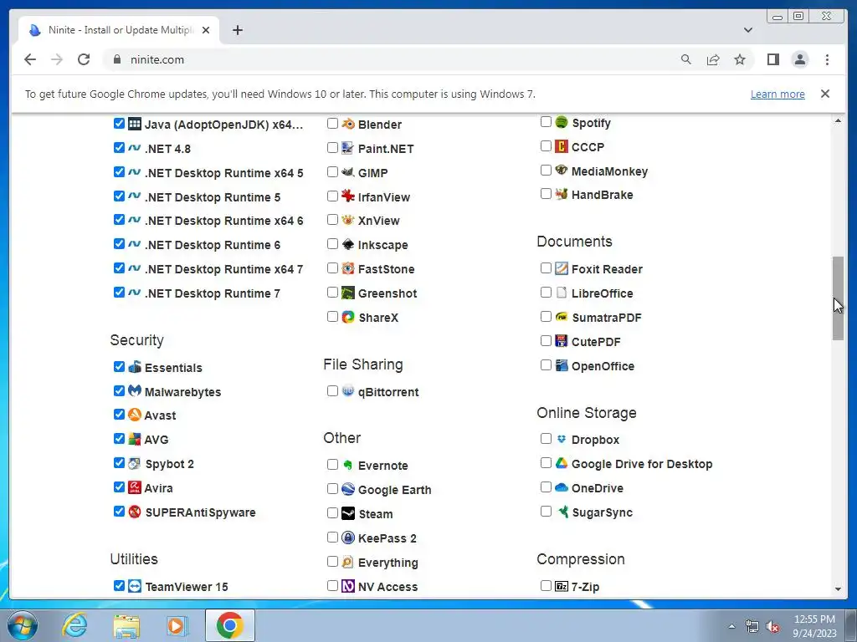Uncheck the AVG checkbox
This screenshot has height=642, width=857.
[119, 438]
